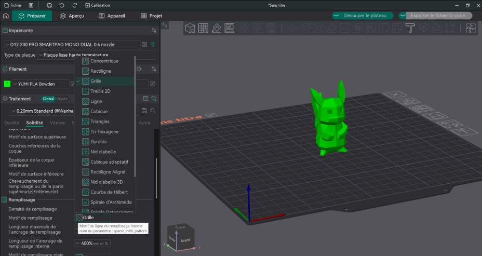The width and height of the screenshot is (482, 256).
Task: Click the redo arrow icon
Action: 74,5
